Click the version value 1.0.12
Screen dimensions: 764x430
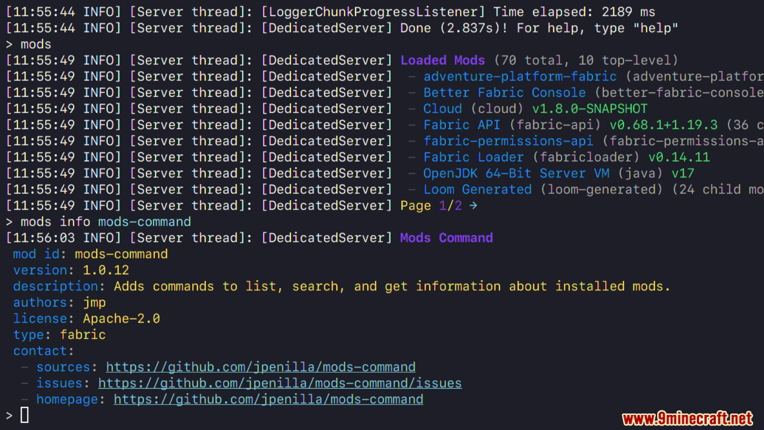point(106,270)
